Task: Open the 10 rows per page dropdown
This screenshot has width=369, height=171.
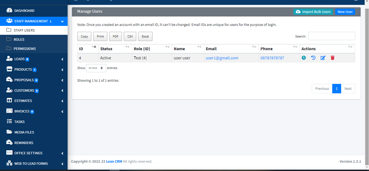Action: (x=96, y=68)
